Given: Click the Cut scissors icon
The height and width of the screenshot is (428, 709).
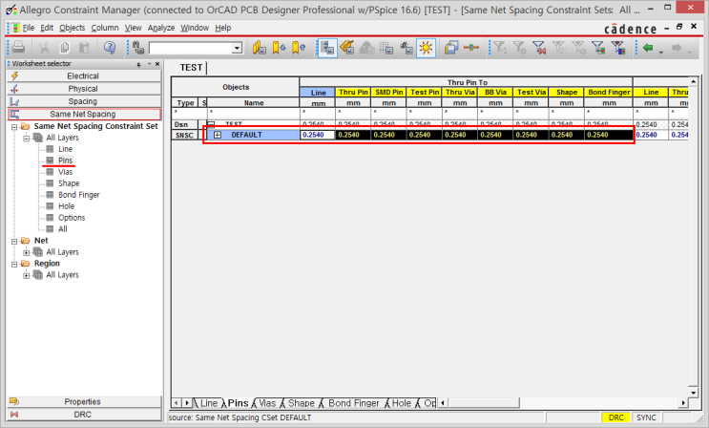Looking at the screenshot, I should point(44,47).
